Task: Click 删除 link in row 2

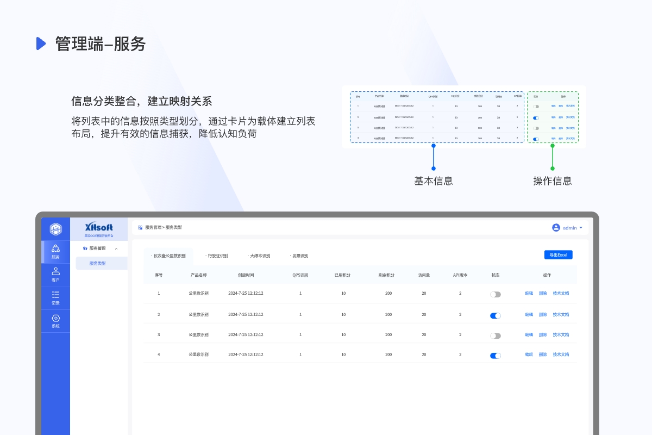Action: [x=543, y=315]
